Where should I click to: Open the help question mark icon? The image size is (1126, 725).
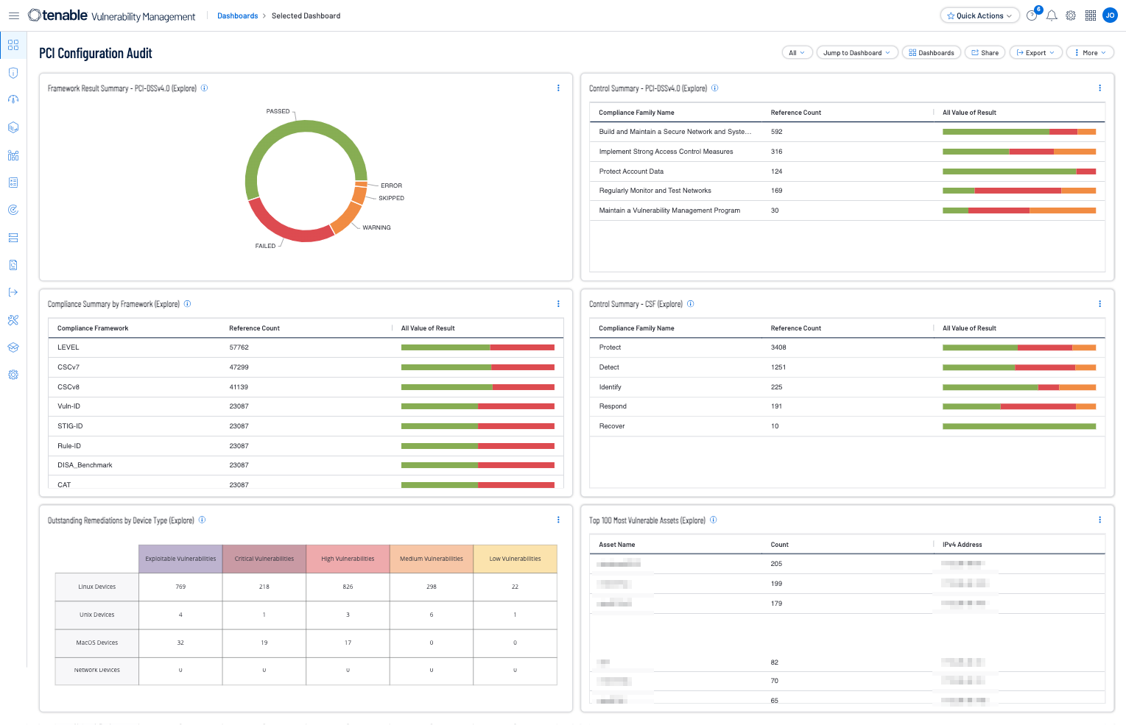(x=1032, y=15)
